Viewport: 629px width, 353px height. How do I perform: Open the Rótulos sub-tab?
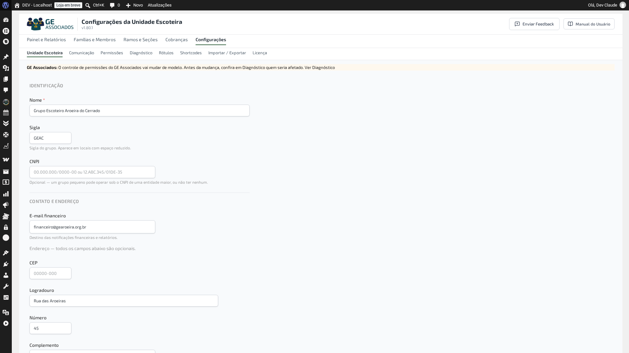point(166,53)
